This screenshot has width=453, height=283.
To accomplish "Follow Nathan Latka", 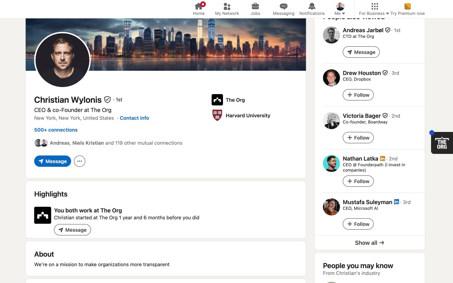I will tap(358, 181).
